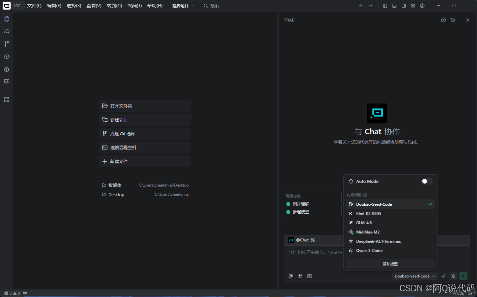
Task: Click the status bar ports icon
Action: (25, 293)
